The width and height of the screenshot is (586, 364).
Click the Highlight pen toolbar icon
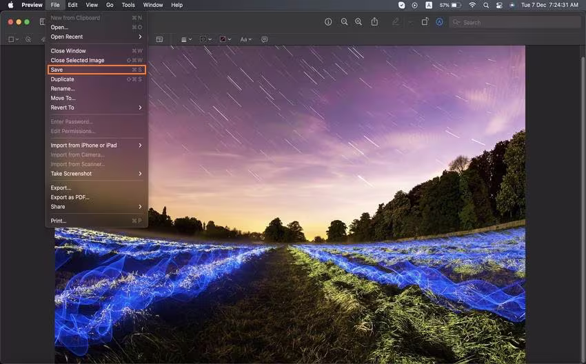396,22
